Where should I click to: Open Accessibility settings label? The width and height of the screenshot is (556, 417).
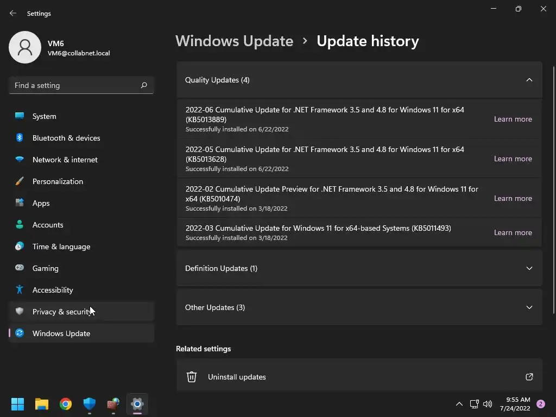[53, 290]
